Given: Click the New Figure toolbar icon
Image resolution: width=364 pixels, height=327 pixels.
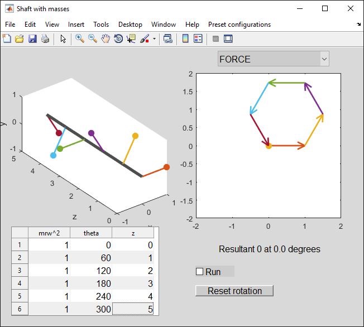Looking at the screenshot, I should coord(7,39).
